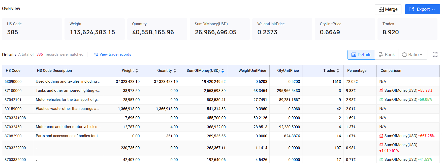Select HS code 39159000 cell
The image size is (442, 163).
[18, 109]
